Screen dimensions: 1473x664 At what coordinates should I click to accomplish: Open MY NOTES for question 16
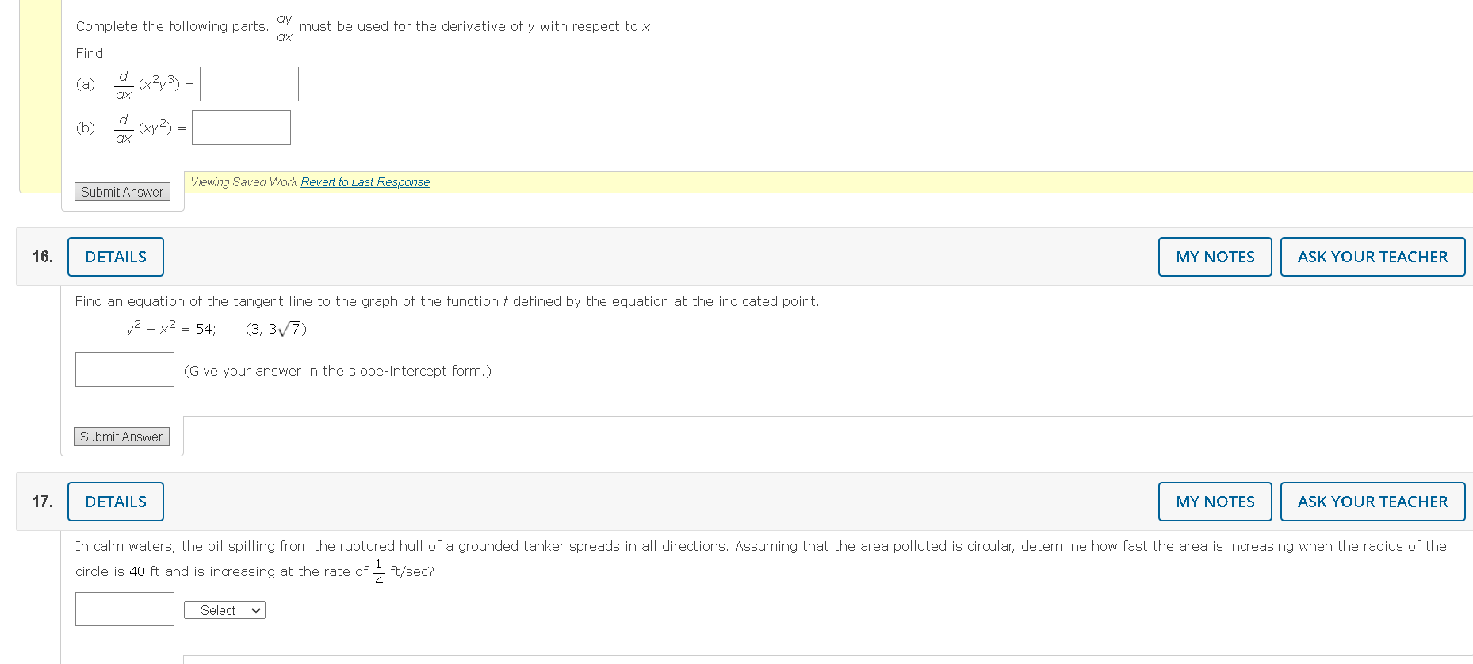[x=1215, y=257]
